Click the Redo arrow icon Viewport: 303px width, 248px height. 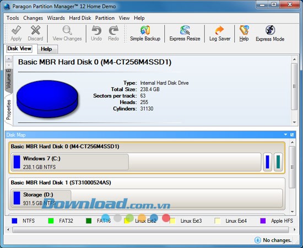(x=113, y=30)
